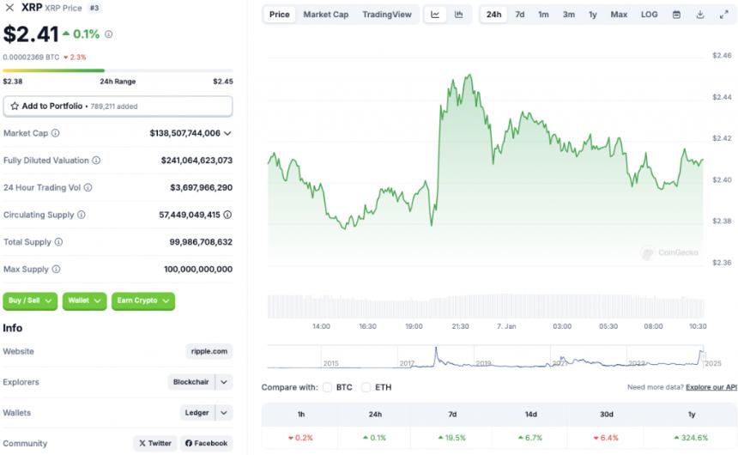Click Explore our API link
Viewport: 738px width, 455px height.
coord(711,387)
